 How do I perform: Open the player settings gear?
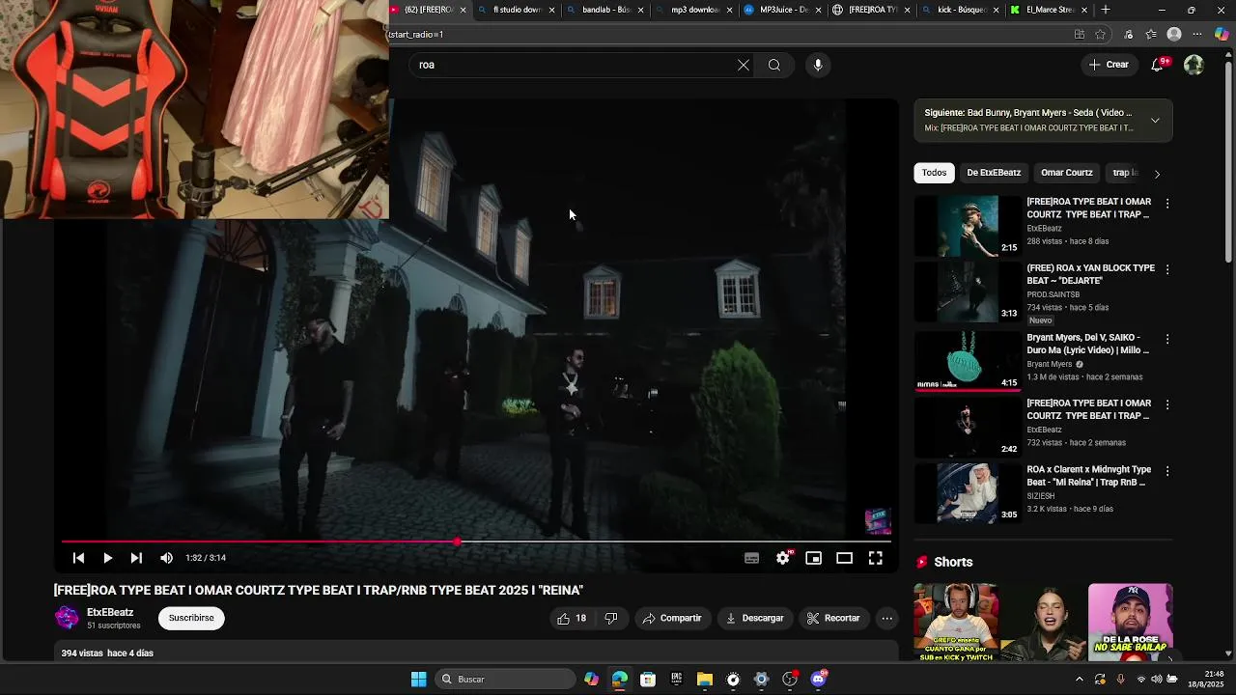783,558
